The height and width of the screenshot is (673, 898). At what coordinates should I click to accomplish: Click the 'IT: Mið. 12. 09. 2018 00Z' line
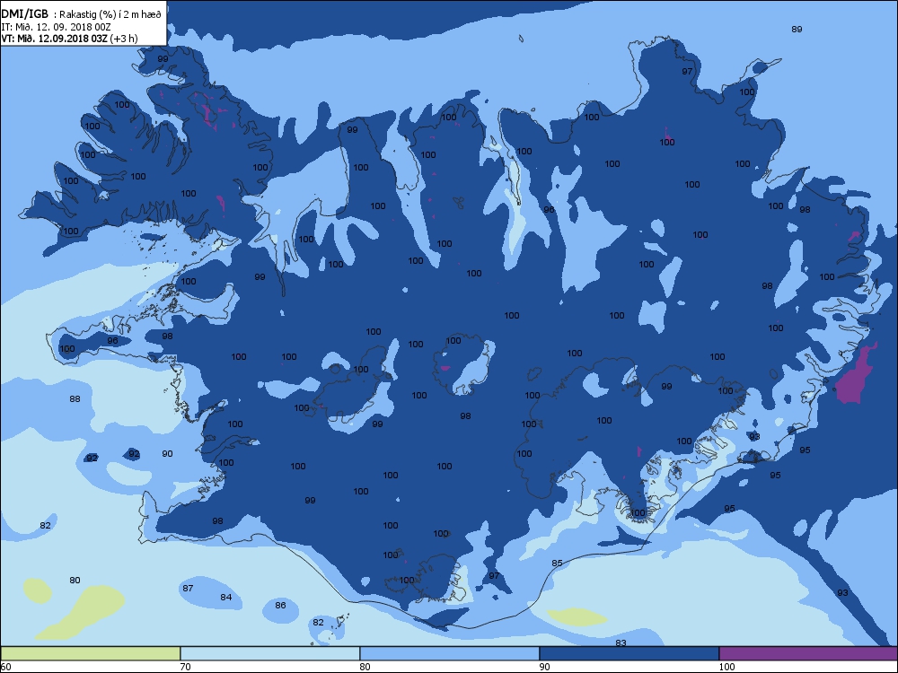point(56,27)
